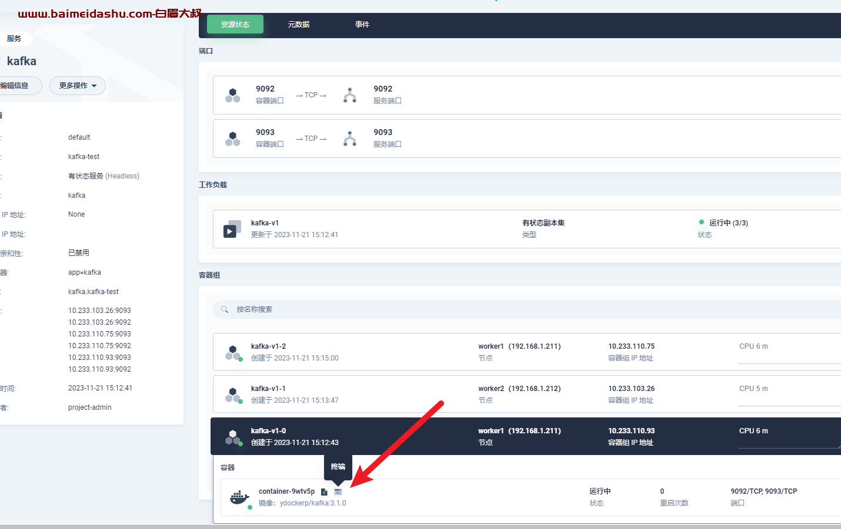Click the 9092 container port text

tap(265, 89)
